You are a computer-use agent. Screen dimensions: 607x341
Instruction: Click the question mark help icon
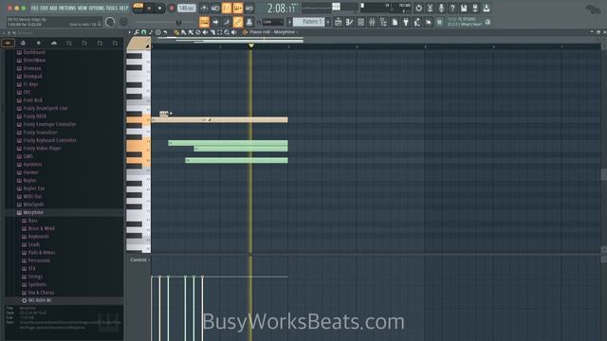452,9
